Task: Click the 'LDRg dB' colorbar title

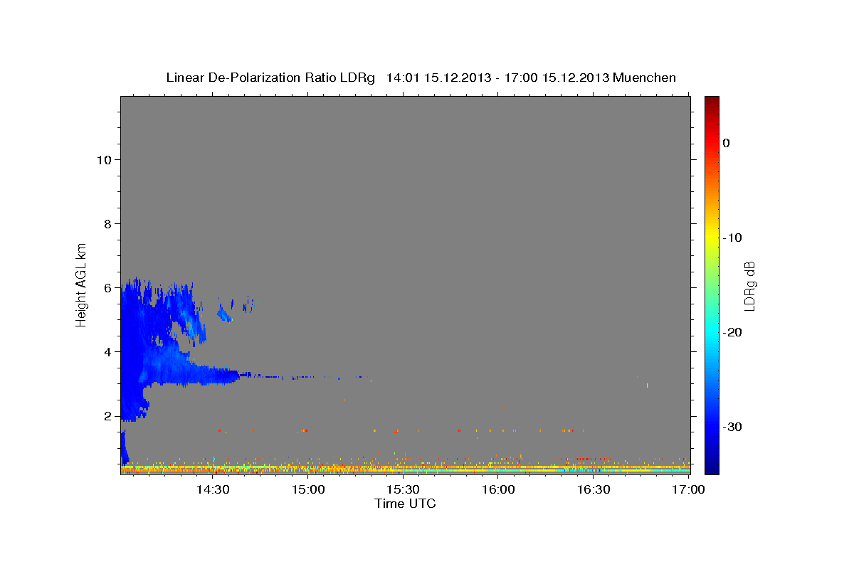Action: pyautogui.click(x=749, y=286)
